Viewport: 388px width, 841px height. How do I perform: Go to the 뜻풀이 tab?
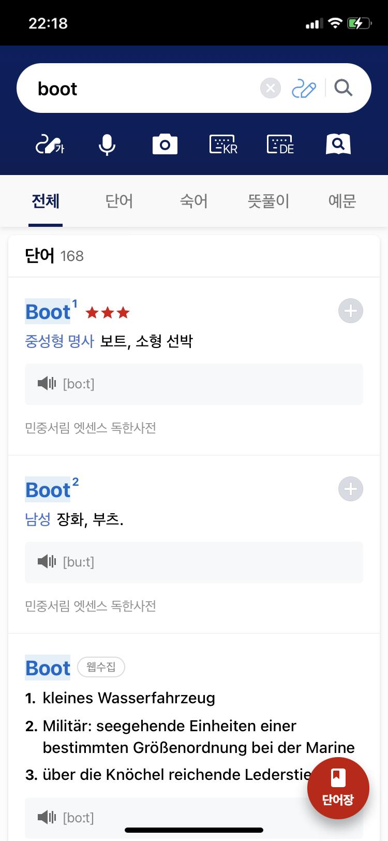268,201
